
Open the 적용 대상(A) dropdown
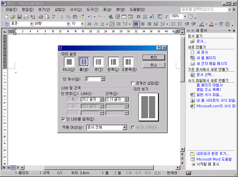[x=125, y=128]
